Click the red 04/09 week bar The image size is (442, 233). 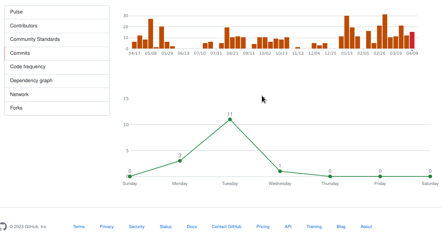(x=412, y=40)
